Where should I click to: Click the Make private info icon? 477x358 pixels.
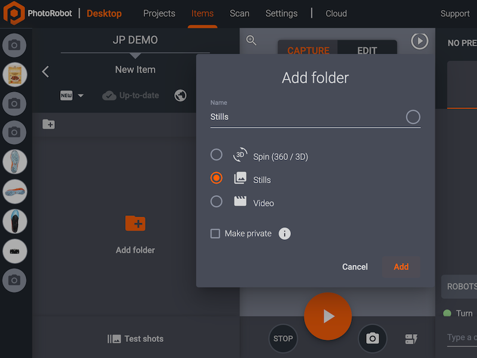click(285, 233)
